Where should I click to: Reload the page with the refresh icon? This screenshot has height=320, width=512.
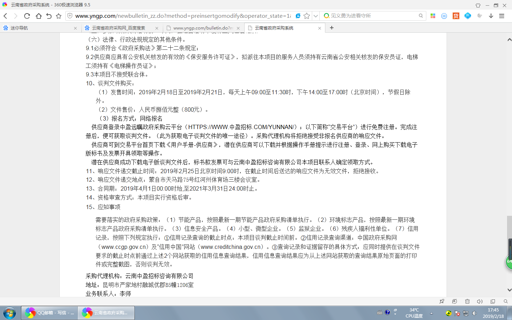pos(27,16)
